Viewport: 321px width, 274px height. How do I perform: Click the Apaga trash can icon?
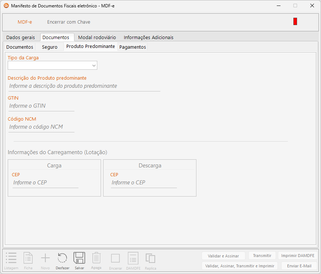point(96,258)
